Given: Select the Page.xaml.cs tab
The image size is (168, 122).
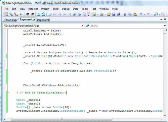Looking at the screenshot, I should [28, 19].
